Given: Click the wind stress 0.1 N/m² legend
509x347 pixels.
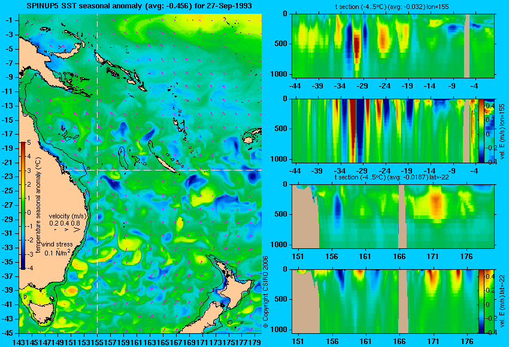Looking at the screenshot, I should 57,249.
